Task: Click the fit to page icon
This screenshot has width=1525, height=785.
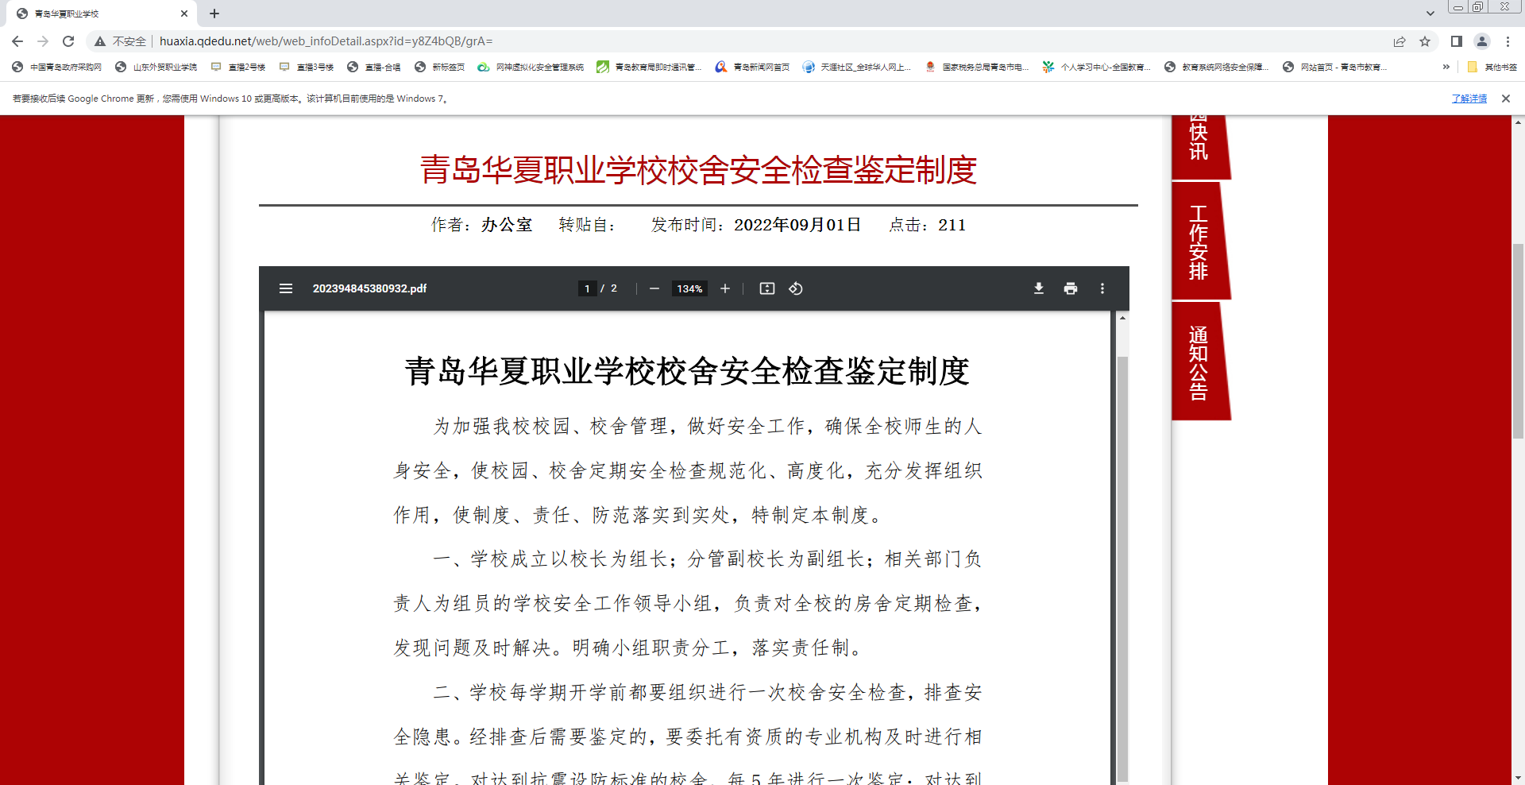Action: tap(767, 288)
